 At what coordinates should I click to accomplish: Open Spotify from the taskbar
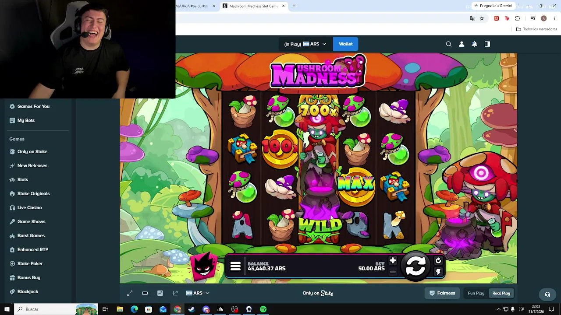click(x=263, y=309)
